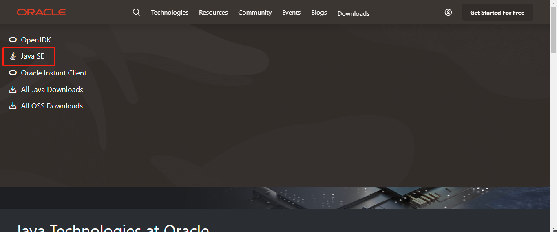Screen dimensions: 557x232
Task: Open the All OSS Downloads link
Action: tap(52, 106)
